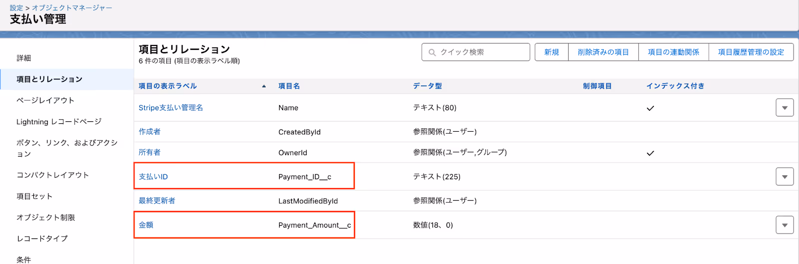Screen dimensions: 799x264
Task: Click the 新規 button
Action: (x=552, y=52)
